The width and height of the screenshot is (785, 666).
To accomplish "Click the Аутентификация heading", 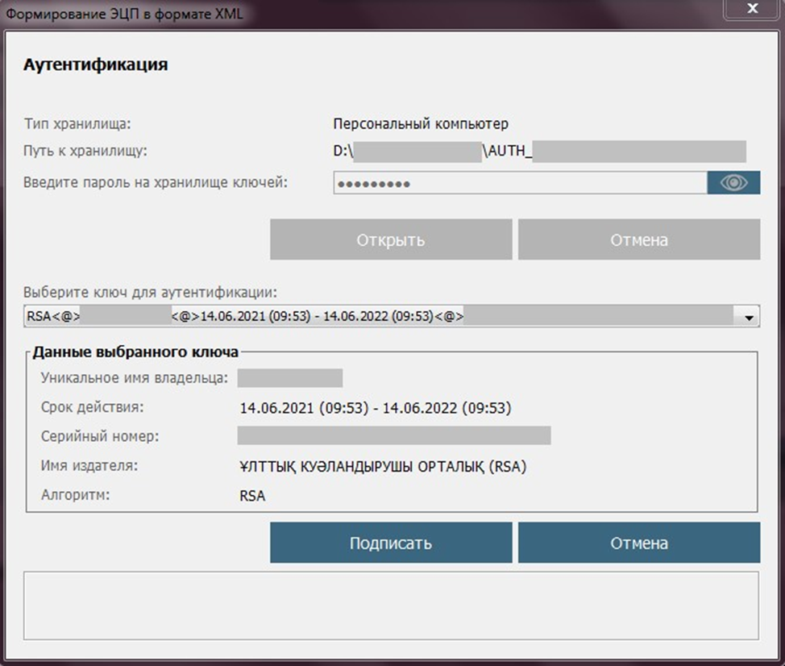I will 96,65.
